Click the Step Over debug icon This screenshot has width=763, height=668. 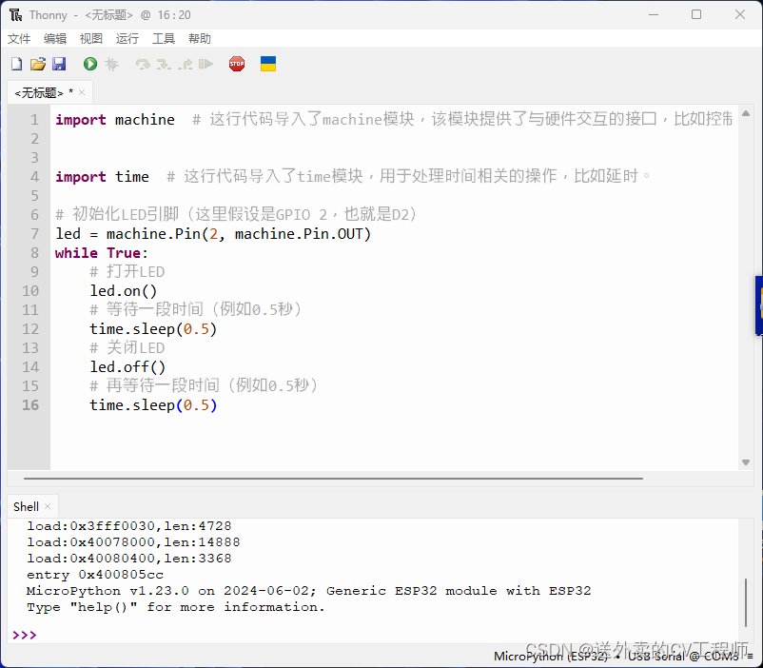coord(143,65)
